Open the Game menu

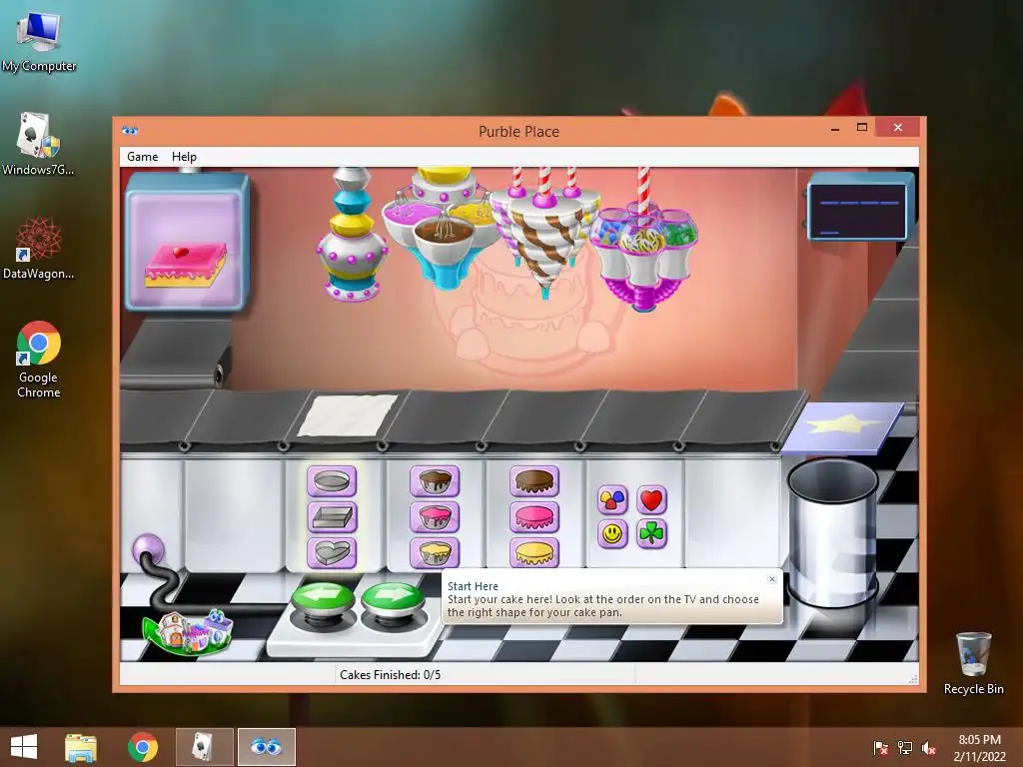point(142,157)
